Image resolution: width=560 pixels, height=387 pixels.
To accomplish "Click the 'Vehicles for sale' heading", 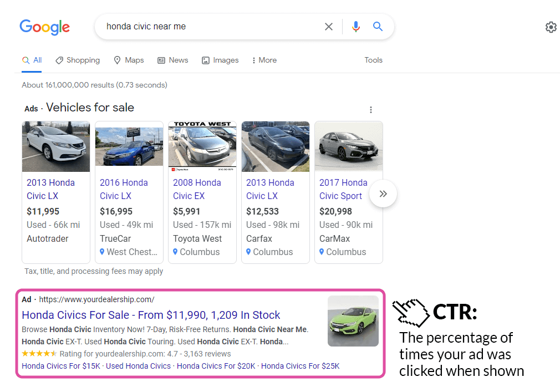I will click(x=90, y=108).
